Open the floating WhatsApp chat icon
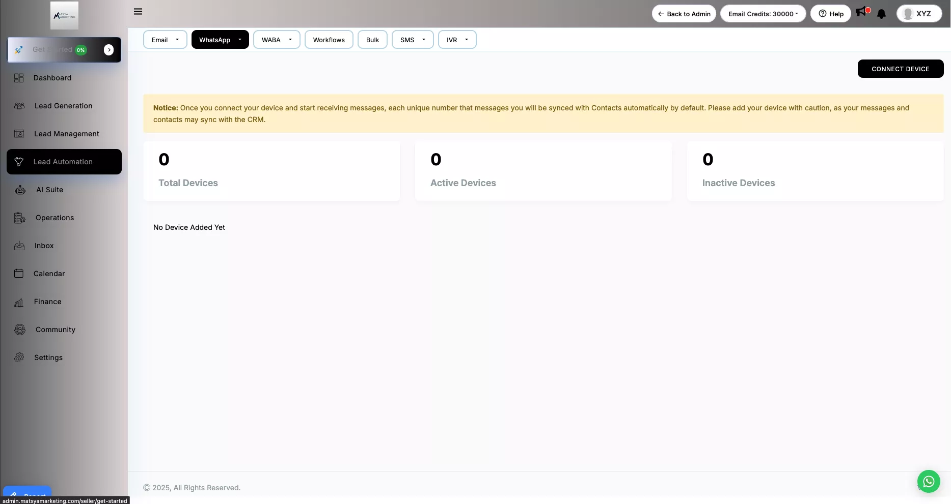Viewport: 951px width, 504px height. (x=928, y=481)
